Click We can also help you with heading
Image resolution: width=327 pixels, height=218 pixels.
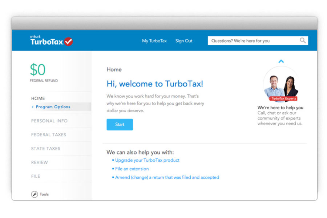pyautogui.click(x=140, y=152)
